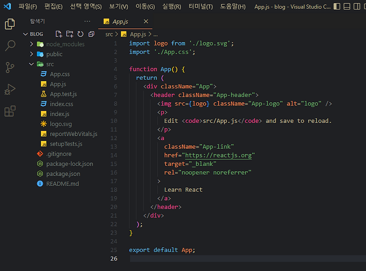The image size is (366, 271).
Task: Open the Search view in activity bar
Action: [10, 46]
